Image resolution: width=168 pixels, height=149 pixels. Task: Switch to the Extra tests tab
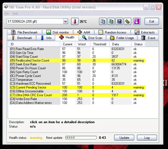click(145, 32)
